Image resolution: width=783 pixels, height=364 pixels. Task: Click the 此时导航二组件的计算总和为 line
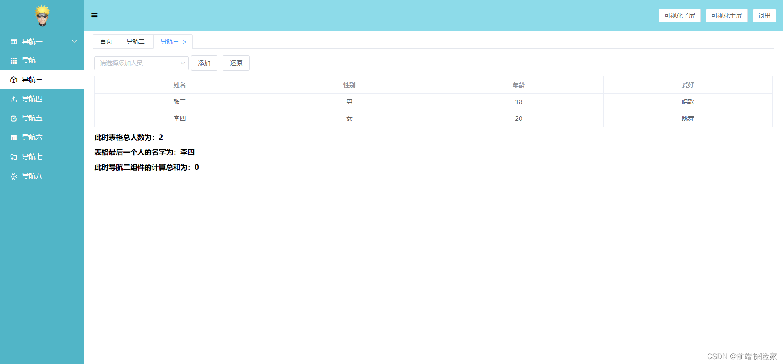pyautogui.click(x=147, y=167)
